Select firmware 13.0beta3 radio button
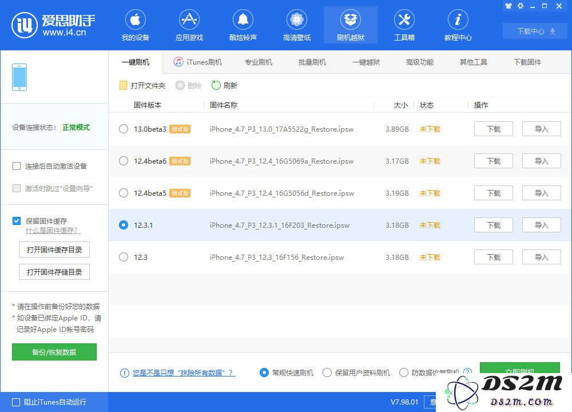 click(x=124, y=129)
